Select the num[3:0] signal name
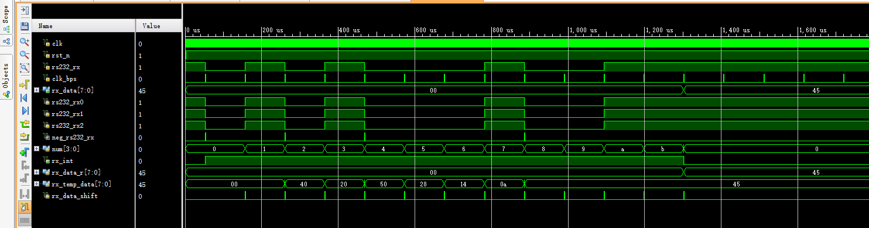 (x=66, y=149)
